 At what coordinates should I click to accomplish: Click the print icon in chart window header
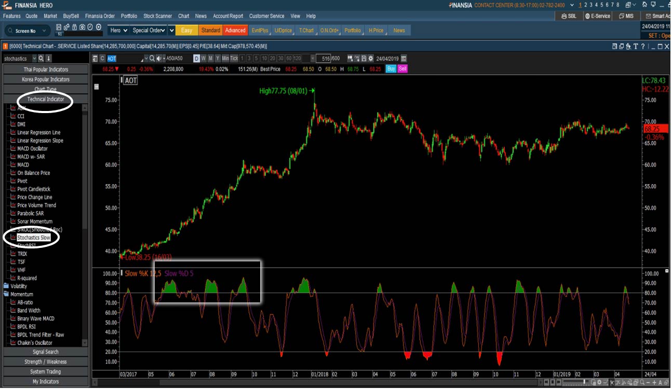click(628, 46)
